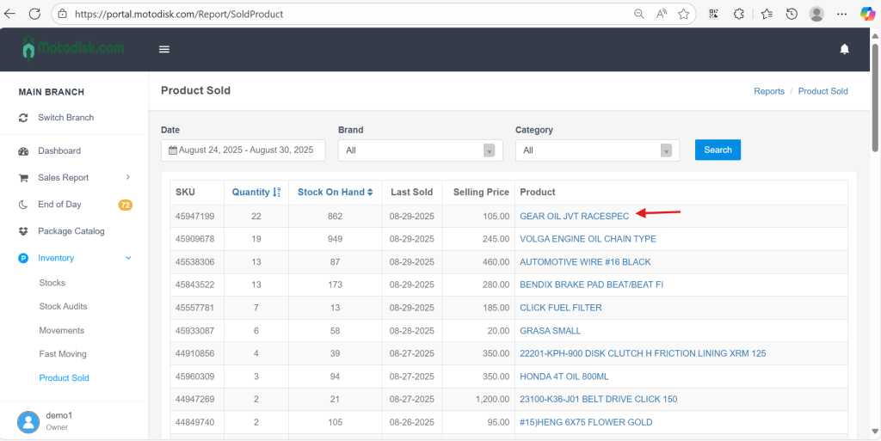Image resolution: width=881 pixels, height=441 pixels.
Task: Open the notification bell
Action: (844, 49)
